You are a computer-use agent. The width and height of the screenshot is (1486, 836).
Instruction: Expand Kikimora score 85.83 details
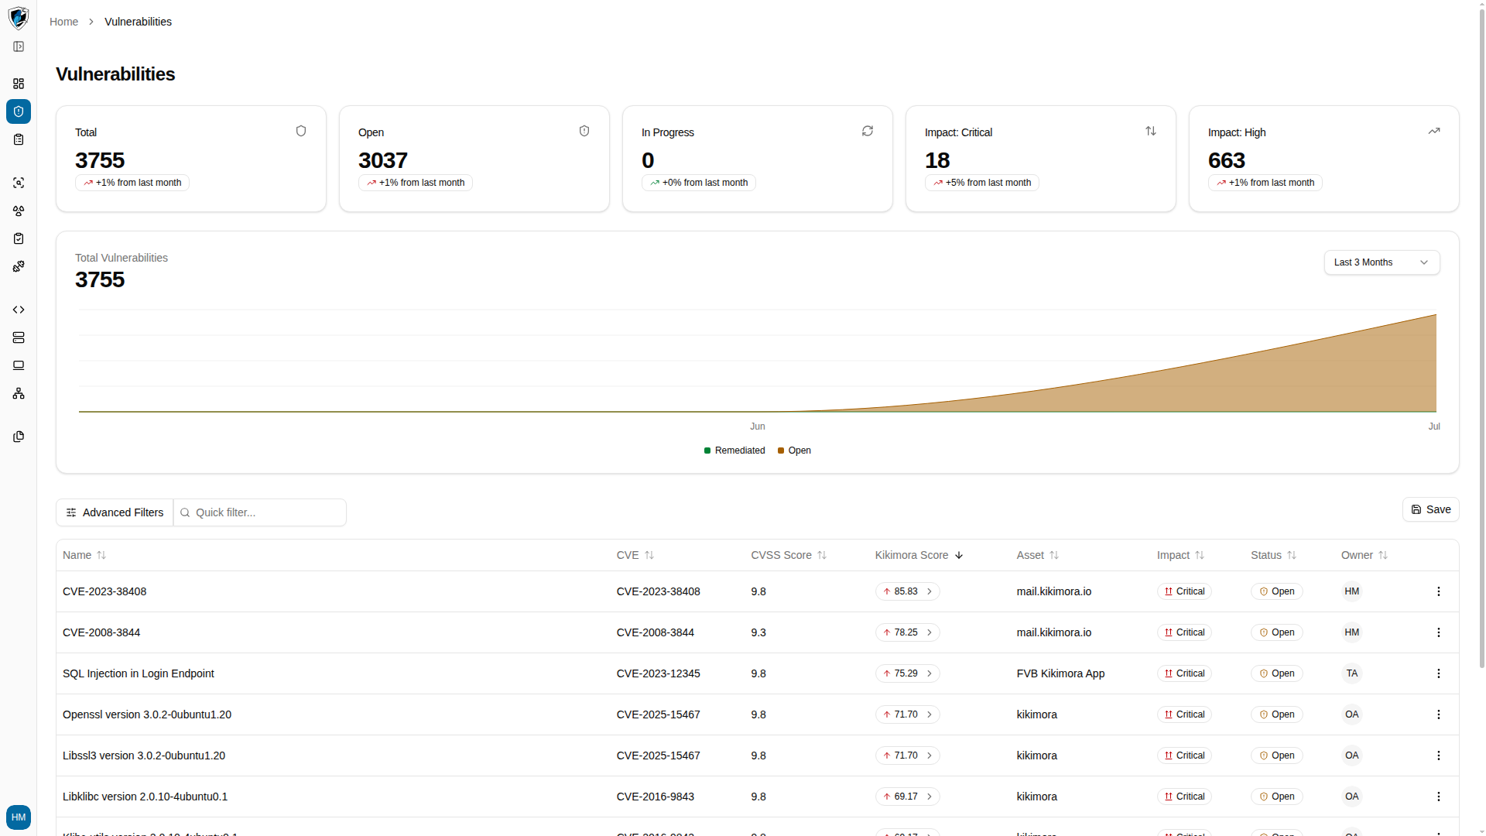coord(907,591)
